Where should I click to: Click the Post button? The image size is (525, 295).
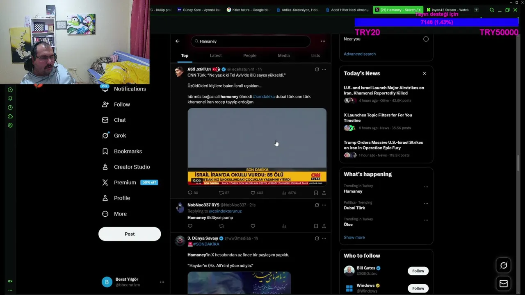pos(130,234)
